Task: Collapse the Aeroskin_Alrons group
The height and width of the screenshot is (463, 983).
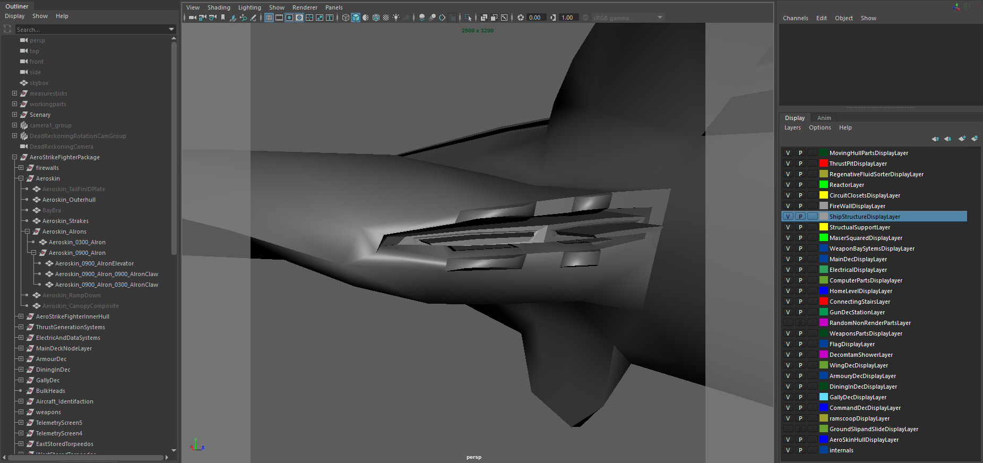Action: tap(27, 231)
